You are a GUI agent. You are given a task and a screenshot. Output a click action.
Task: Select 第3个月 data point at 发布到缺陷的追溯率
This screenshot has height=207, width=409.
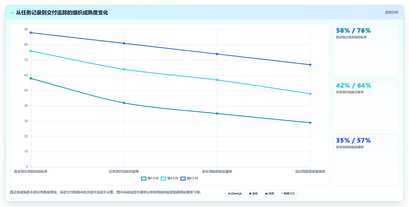217,80
